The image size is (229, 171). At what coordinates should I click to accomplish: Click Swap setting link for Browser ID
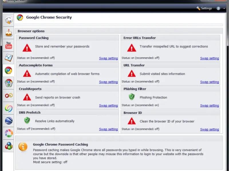tap(209, 129)
